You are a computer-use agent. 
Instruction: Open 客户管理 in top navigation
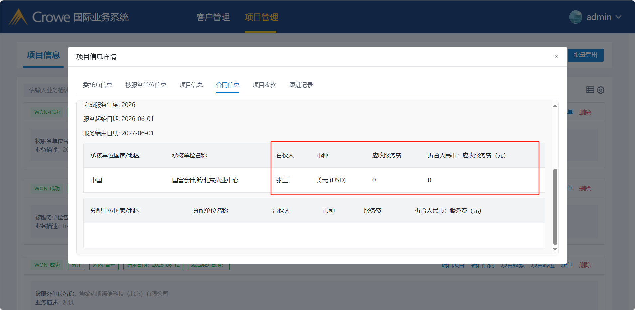click(213, 17)
